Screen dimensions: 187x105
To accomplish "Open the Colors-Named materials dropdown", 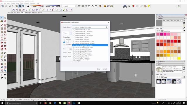I will point(173,31).
